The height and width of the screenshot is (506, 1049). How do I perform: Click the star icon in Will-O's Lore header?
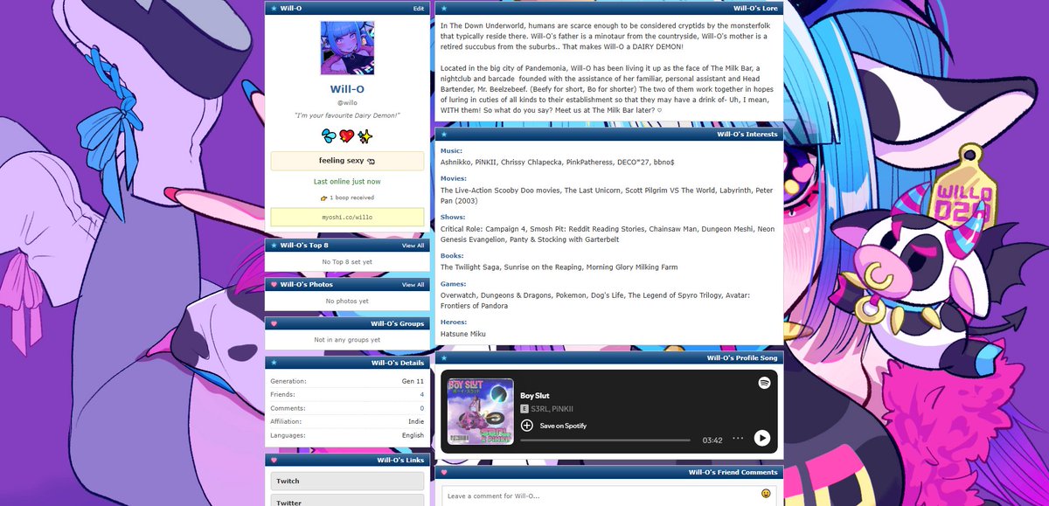pos(444,8)
